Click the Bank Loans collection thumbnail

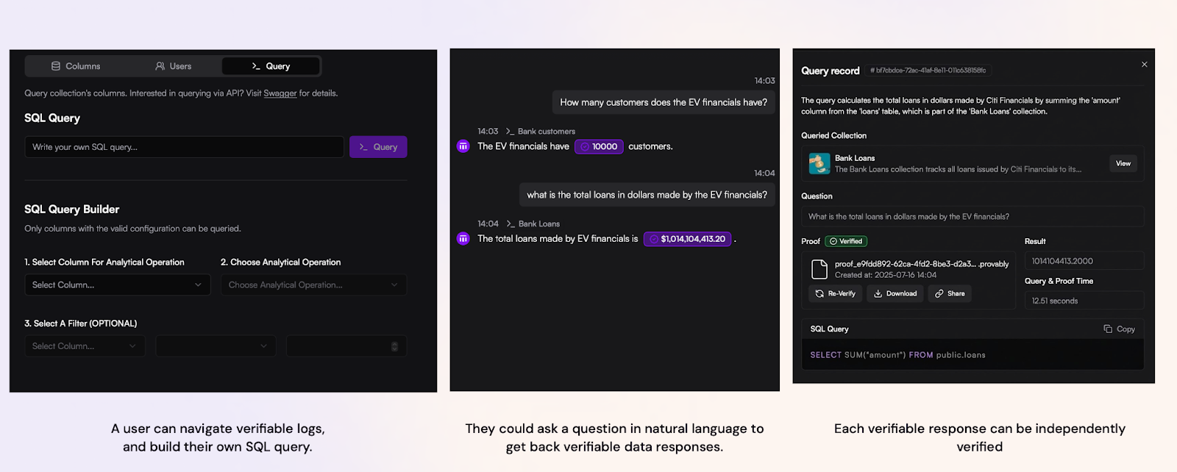(819, 163)
